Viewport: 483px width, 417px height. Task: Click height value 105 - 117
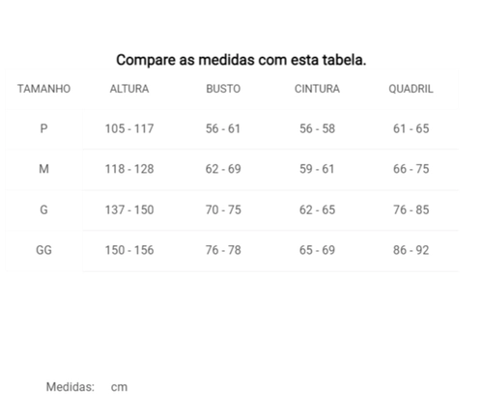[x=129, y=128]
